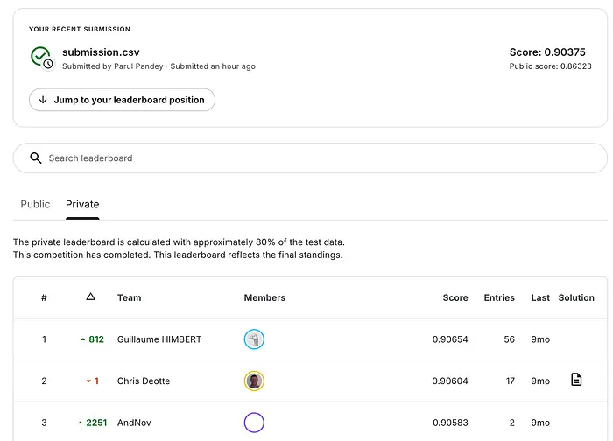Click the down arrow icon in Jump button
The width and height of the screenshot is (613, 441).
point(43,100)
